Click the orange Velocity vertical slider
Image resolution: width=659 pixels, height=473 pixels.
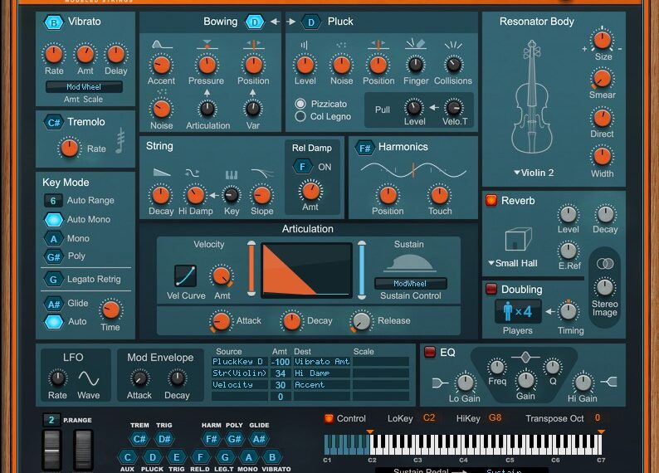tap(251, 268)
